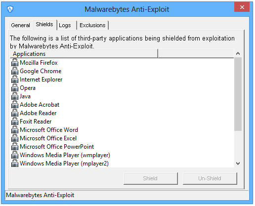Click the scroll up arrow of the list
The image size is (255, 206).
click(238, 53)
